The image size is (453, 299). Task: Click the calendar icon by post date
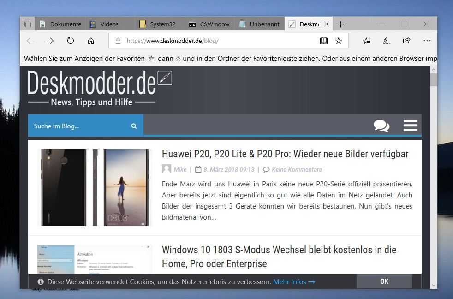[198, 169]
